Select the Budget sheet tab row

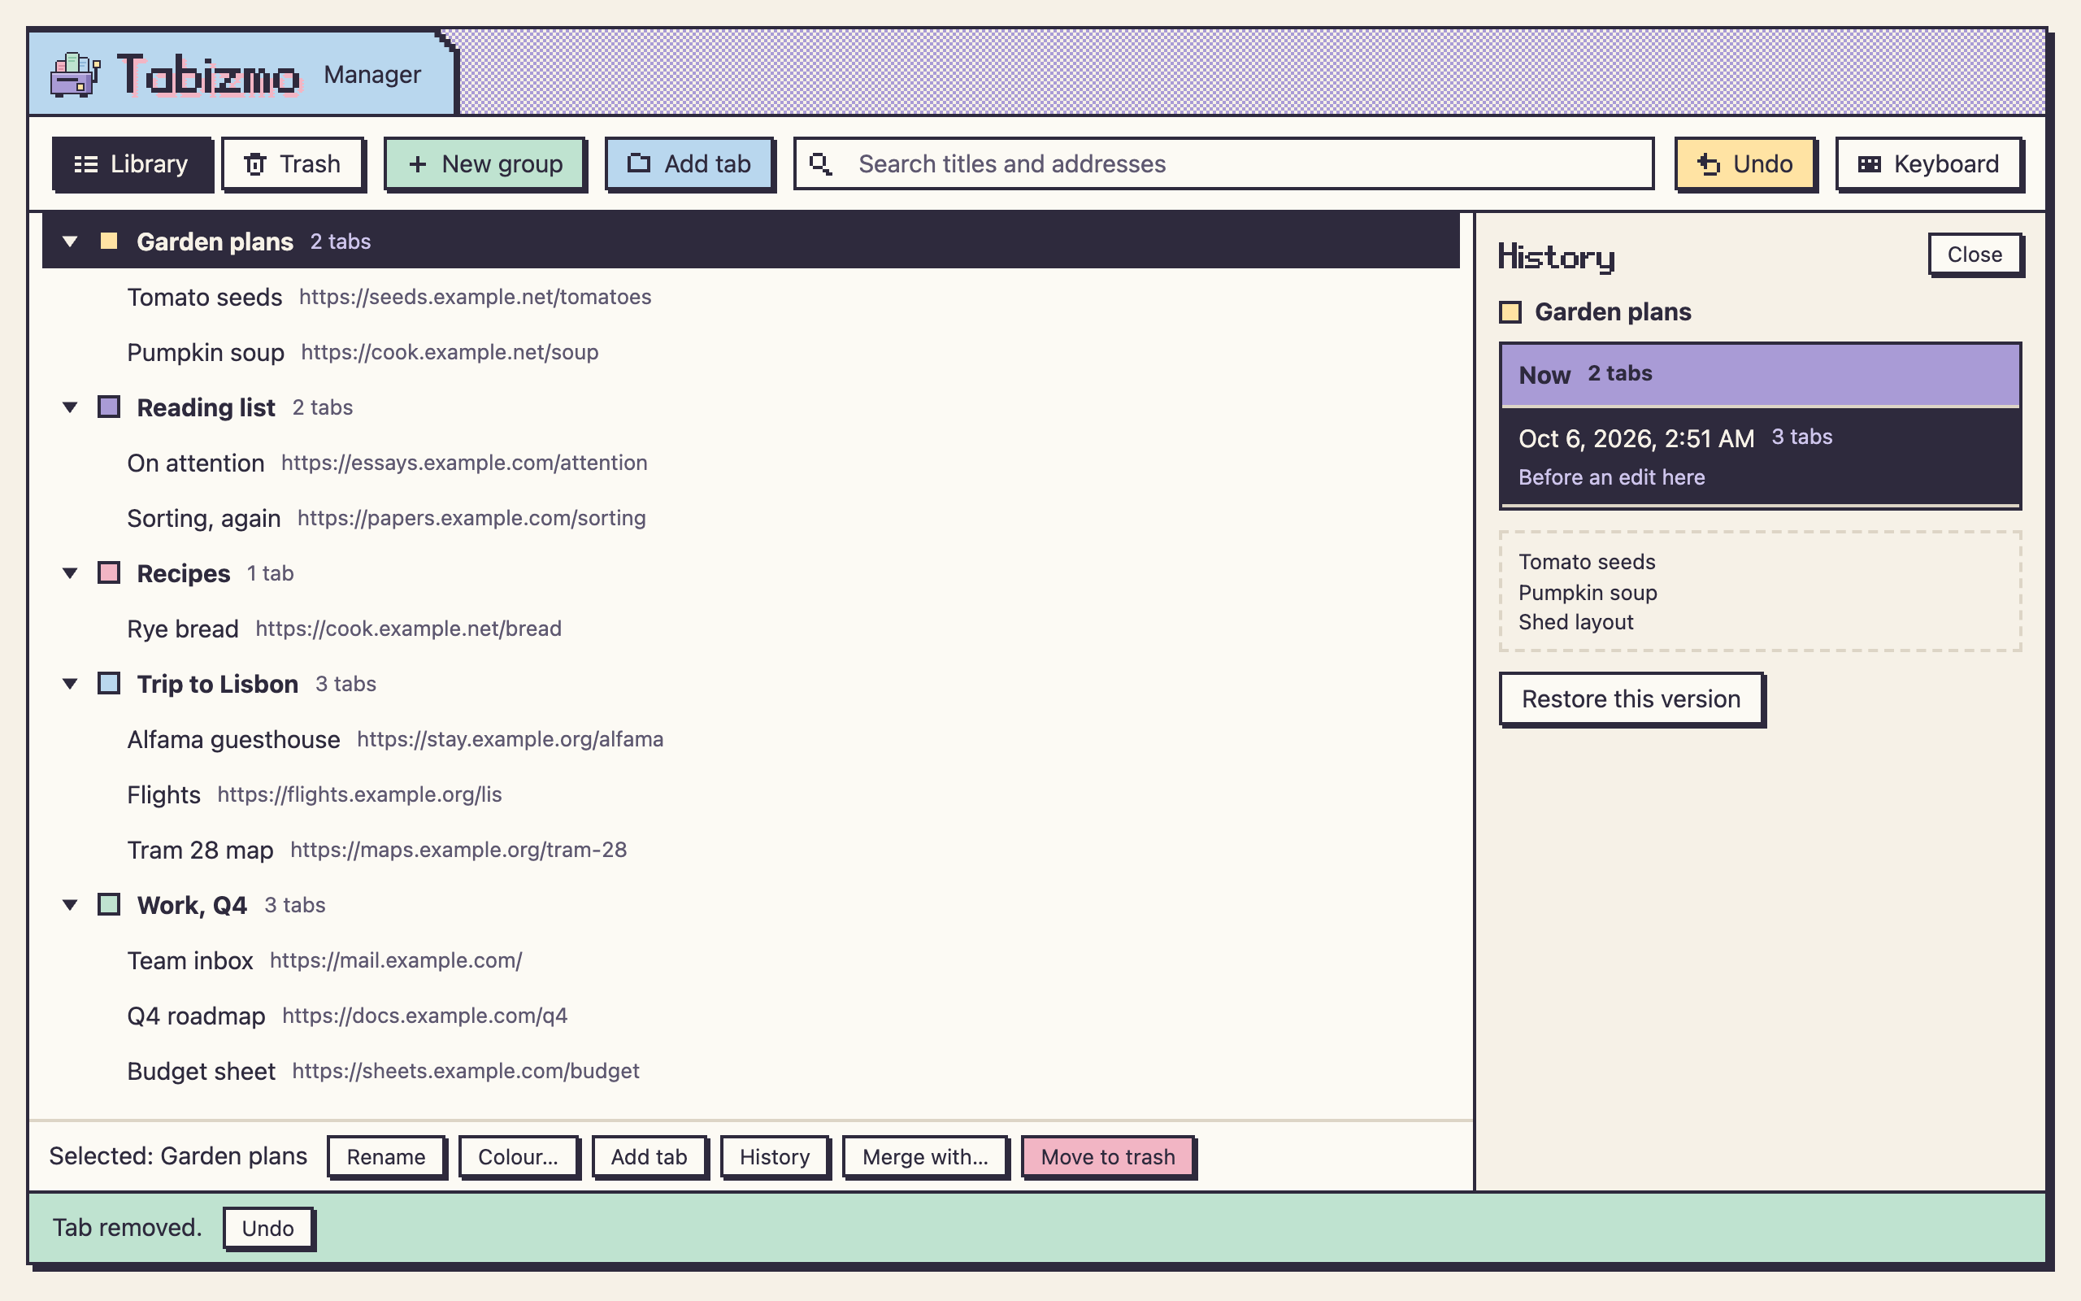(751, 1071)
